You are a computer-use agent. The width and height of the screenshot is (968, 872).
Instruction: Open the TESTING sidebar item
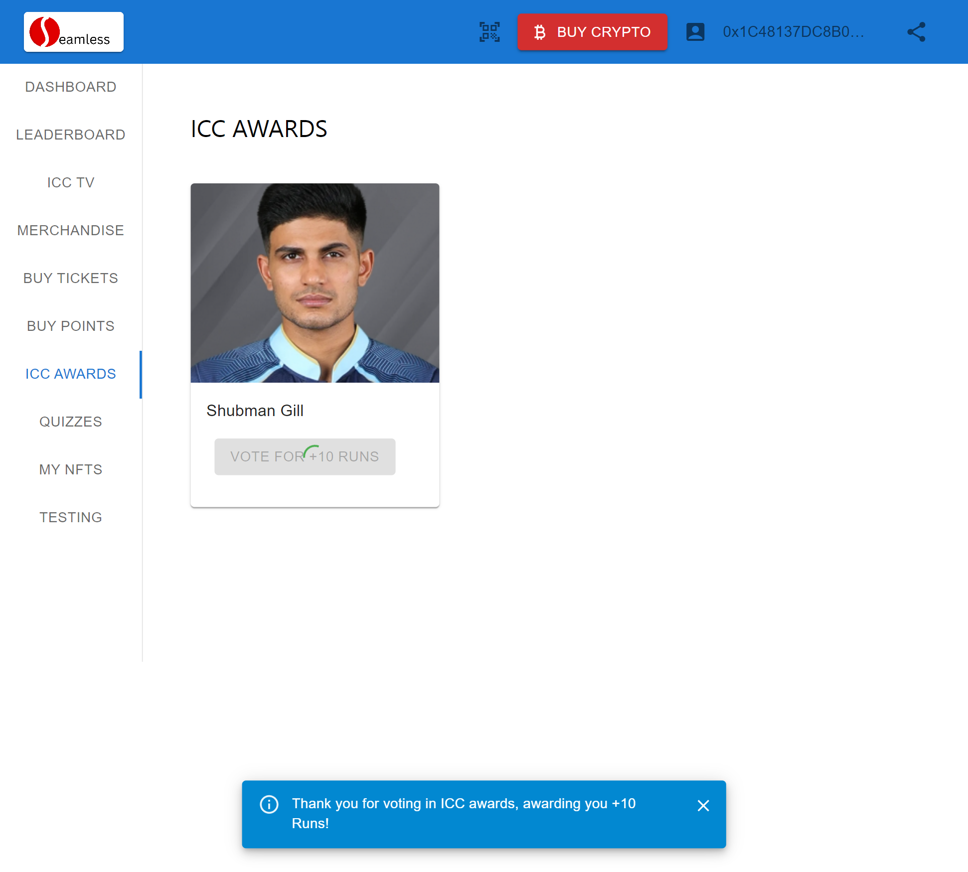(71, 517)
